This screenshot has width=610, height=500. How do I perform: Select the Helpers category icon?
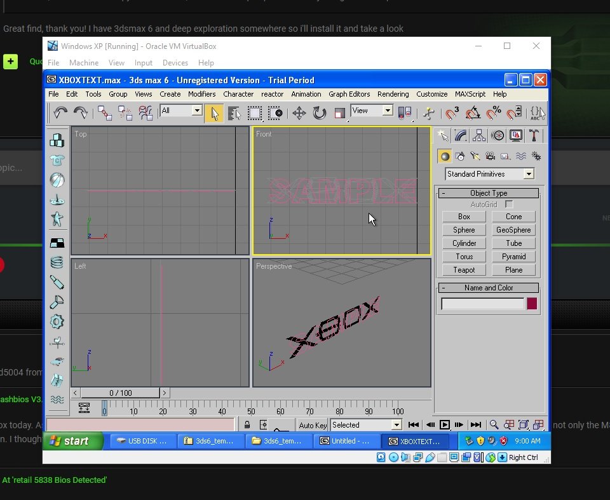click(x=505, y=156)
